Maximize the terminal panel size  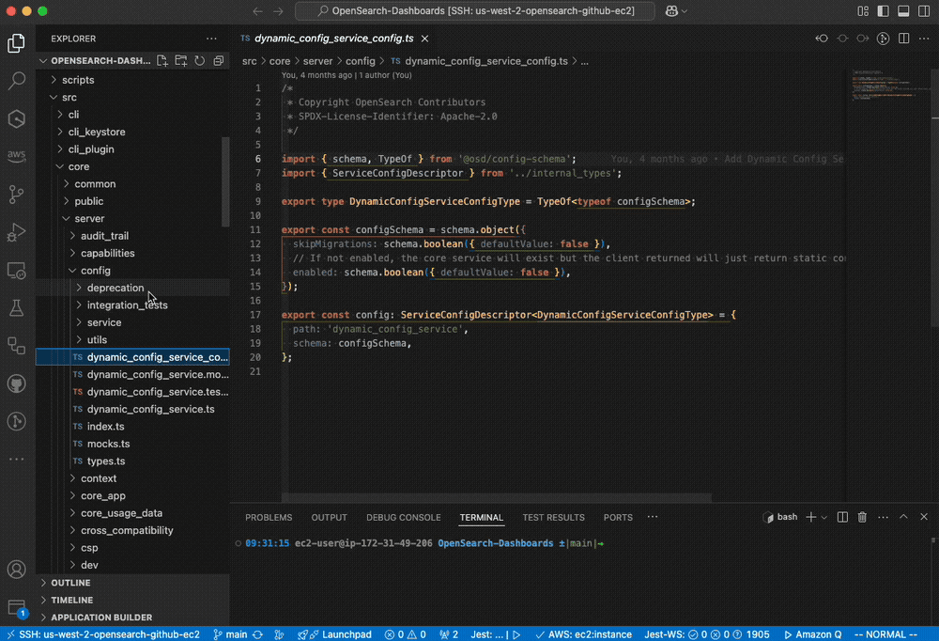pos(903,517)
